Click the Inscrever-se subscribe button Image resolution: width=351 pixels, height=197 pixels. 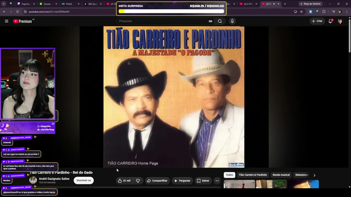coord(84,180)
